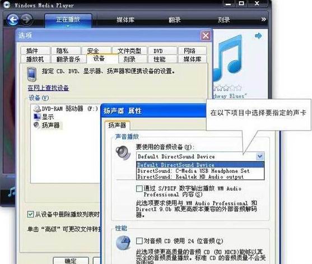Select the display monitor icon
312x264 pixels.
37,117
